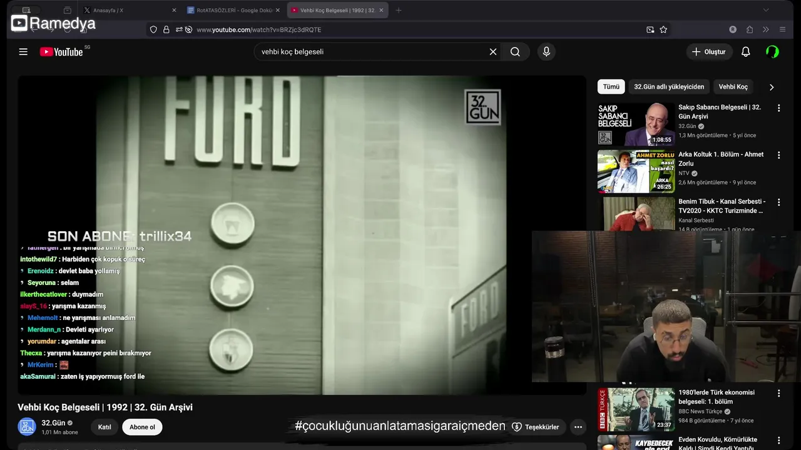Image resolution: width=801 pixels, height=450 pixels.
Task: Open the YouTube notifications bell
Action: [x=745, y=52]
